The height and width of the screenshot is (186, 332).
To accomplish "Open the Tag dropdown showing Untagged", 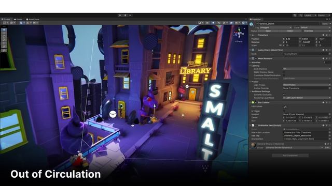I will [x=275, y=27].
